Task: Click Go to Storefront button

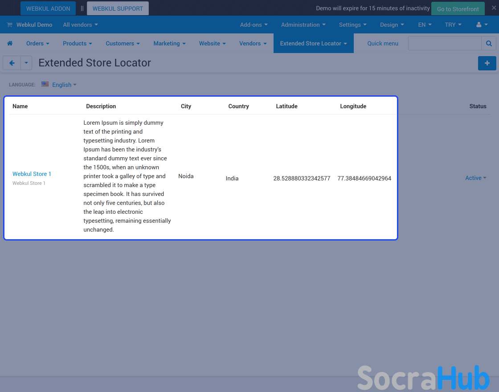Action: point(458,8)
